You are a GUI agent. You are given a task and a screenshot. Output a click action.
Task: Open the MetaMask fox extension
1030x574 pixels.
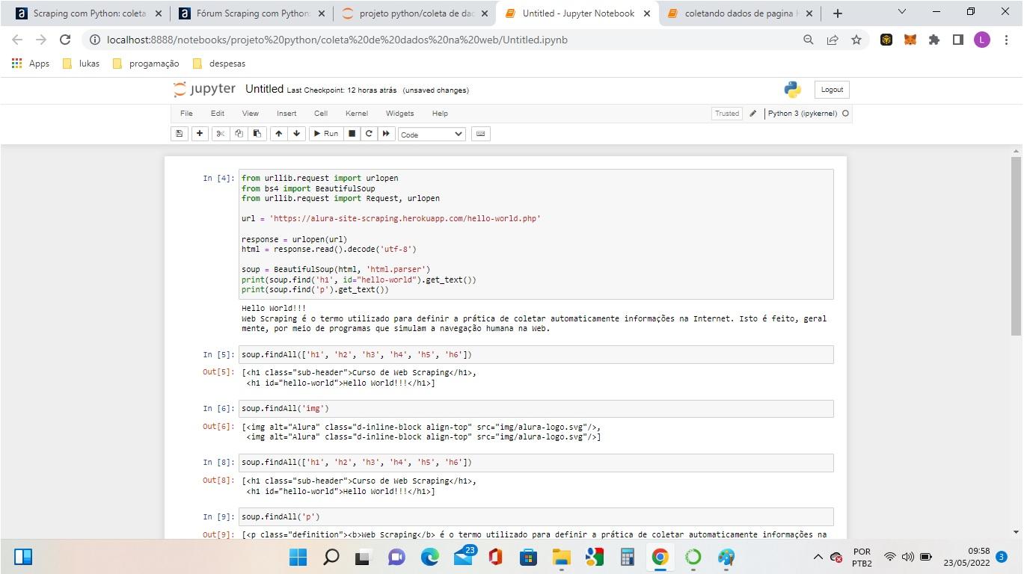coord(910,40)
